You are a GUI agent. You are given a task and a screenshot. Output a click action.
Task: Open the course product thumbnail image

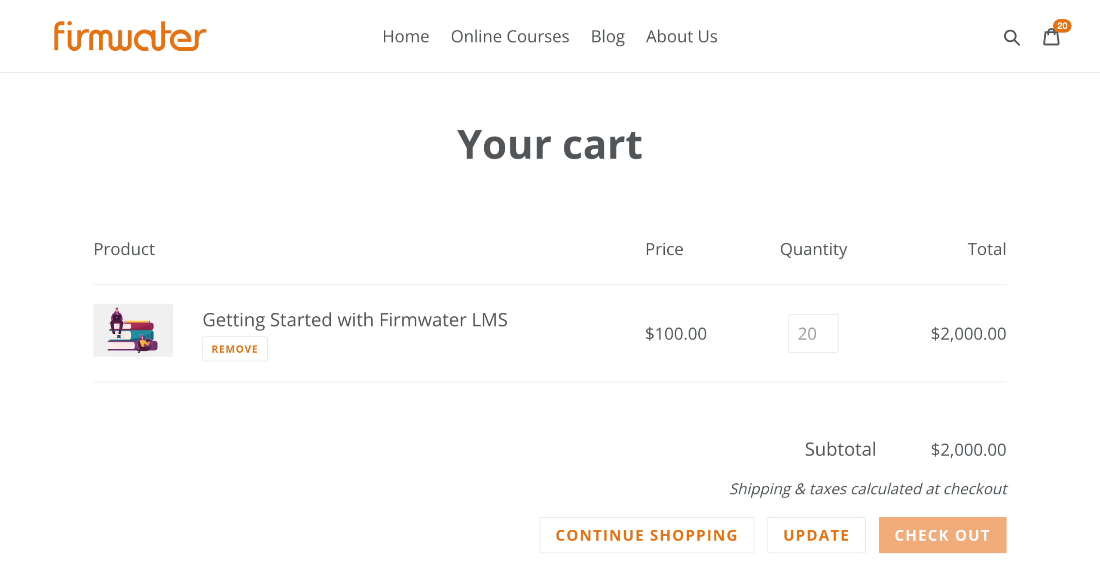click(133, 330)
